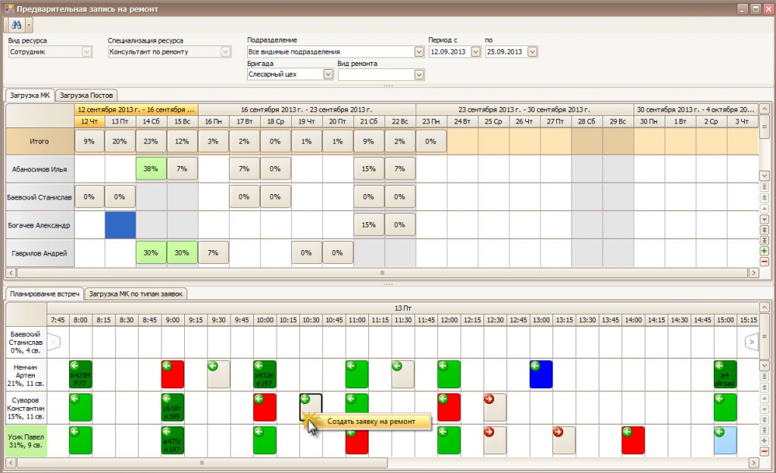This screenshot has width=776, height=473.
Task: Click right arrow in Баевский Станислав schedule row
Action: click(750, 342)
